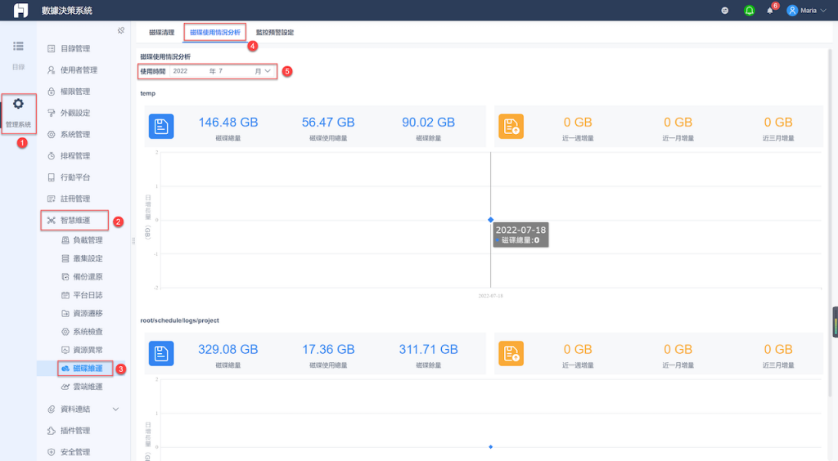The width and height of the screenshot is (838, 461).
Task: Click the green notification bell icon
Action: click(750, 10)
